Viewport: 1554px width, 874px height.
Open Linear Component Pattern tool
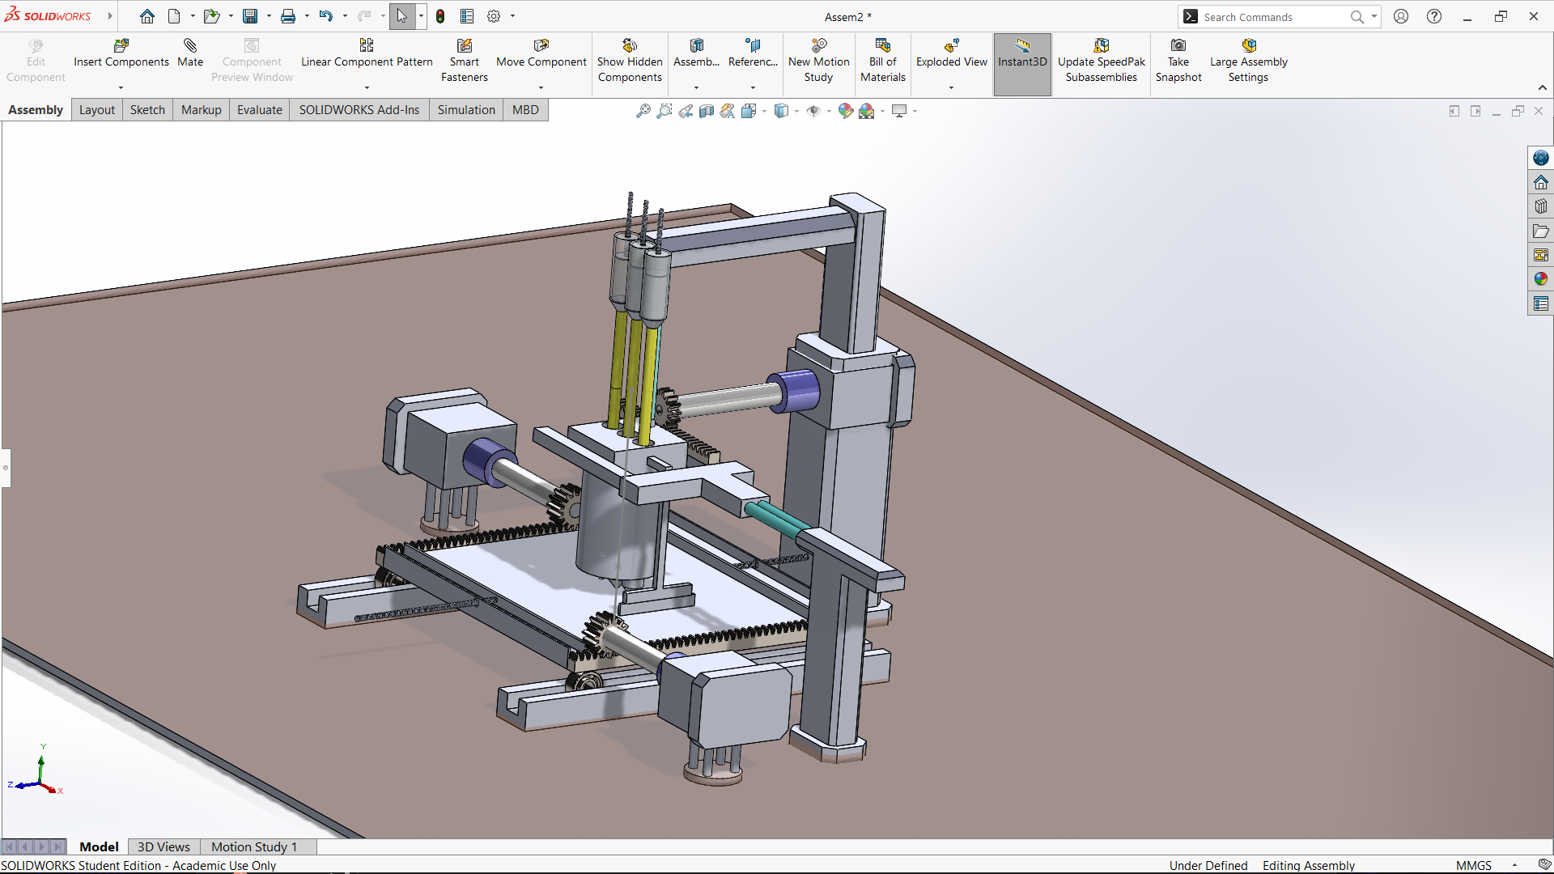(367, 53)
